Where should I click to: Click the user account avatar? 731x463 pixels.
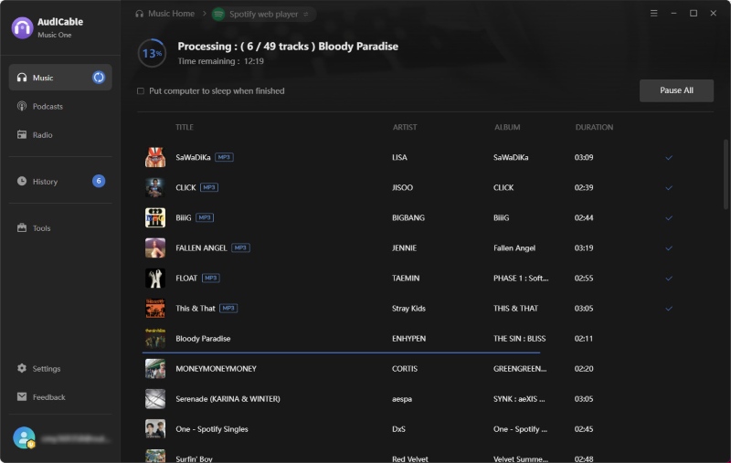24,437
